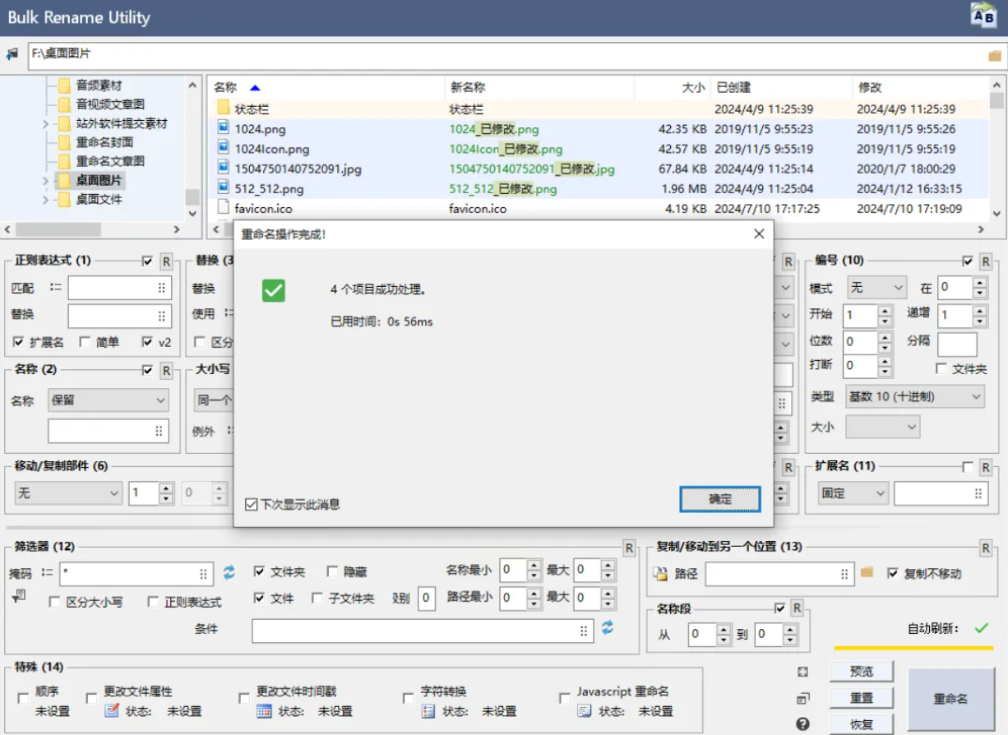1008x735 pixels.
Task: Click the change file timestamps calendar icon
Action: (x=264, y=711)
